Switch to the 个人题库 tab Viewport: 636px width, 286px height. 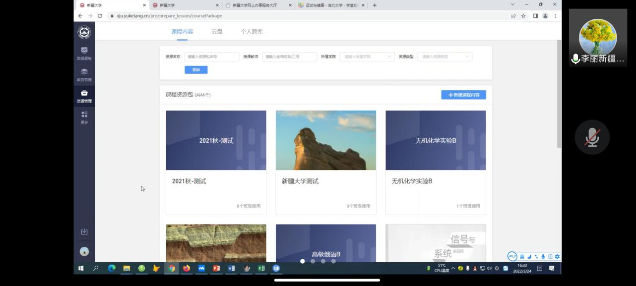pyautogui.click(x=252, y=31)
